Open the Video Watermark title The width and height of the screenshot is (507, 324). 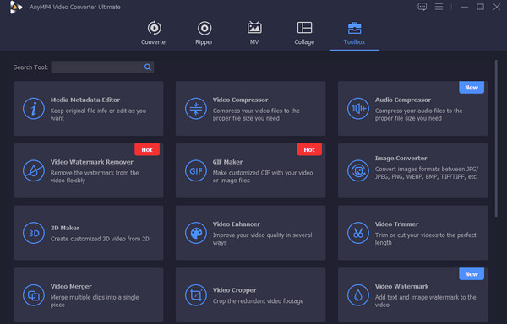click(402, 286)
